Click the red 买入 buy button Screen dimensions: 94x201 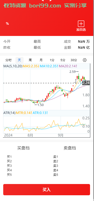tap(47, 190)
